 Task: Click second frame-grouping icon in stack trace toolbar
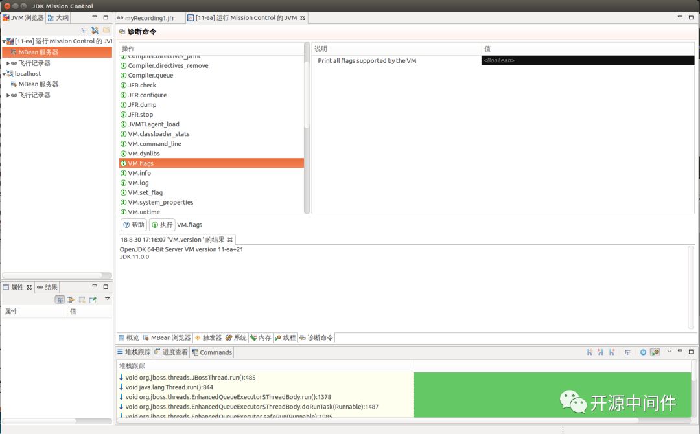tap(600, 352)
